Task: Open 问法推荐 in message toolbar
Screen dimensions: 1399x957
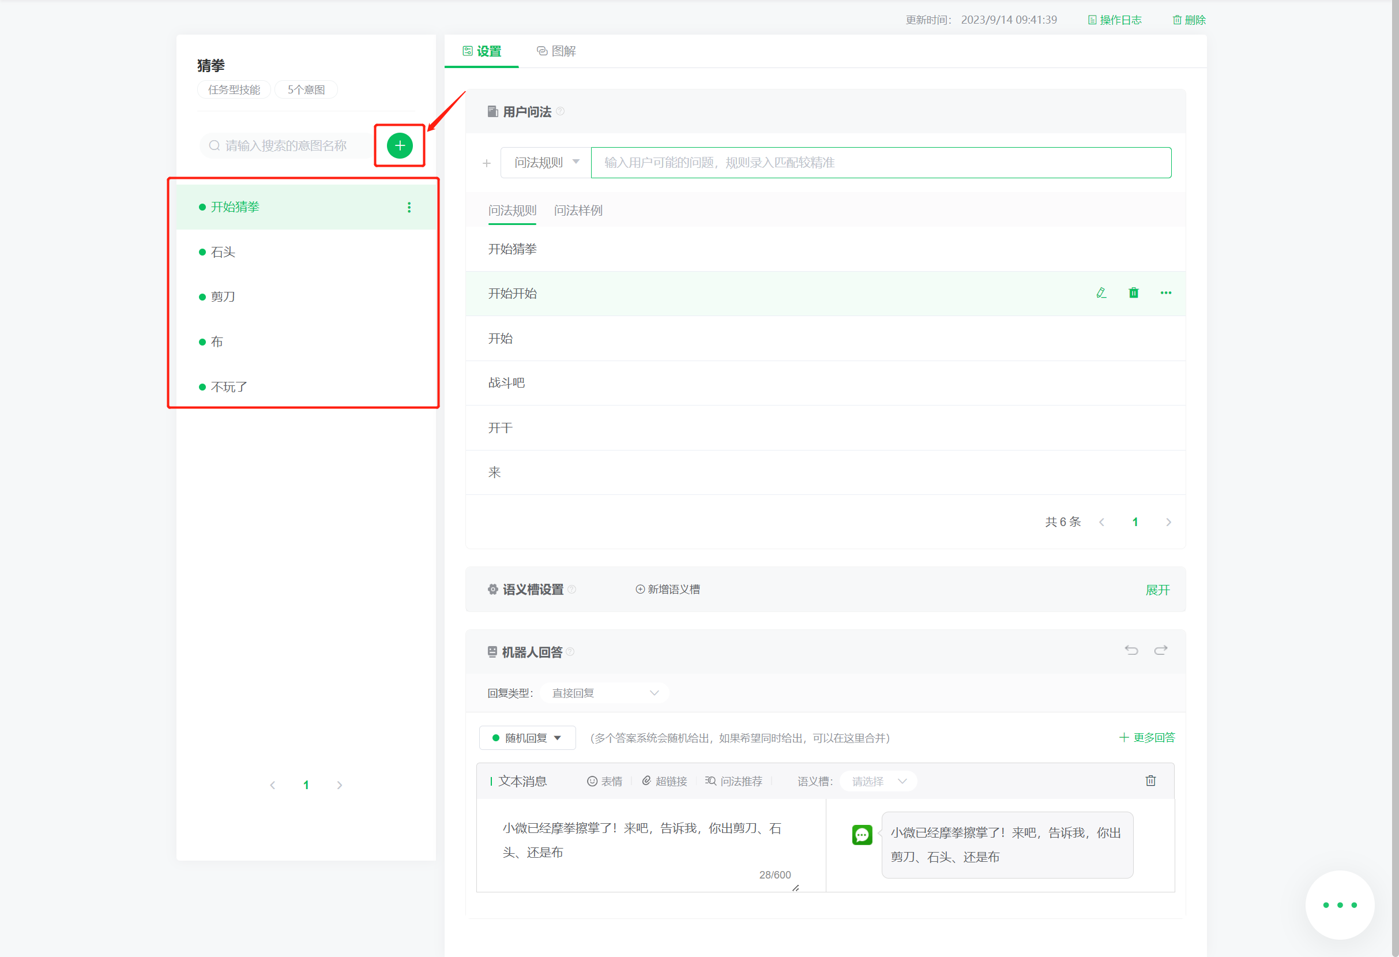Action: pos(733,781)
